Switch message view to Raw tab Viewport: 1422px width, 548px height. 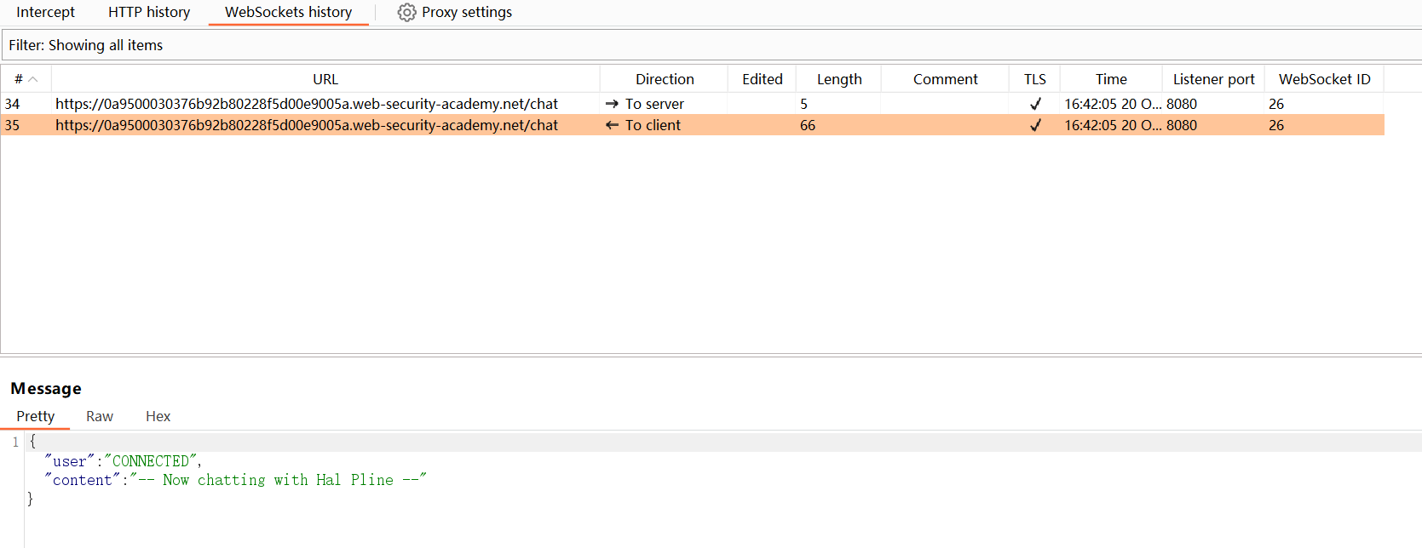(x=100, y=416)
